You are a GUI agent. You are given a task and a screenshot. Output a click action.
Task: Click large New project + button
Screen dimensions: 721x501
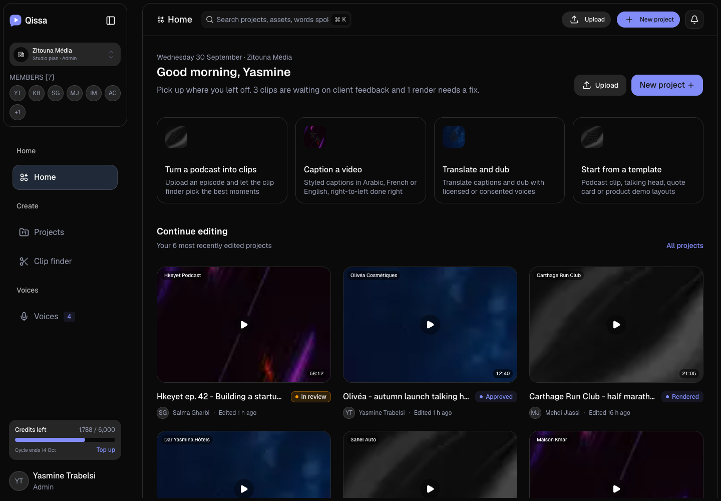[x=667, y=85]
